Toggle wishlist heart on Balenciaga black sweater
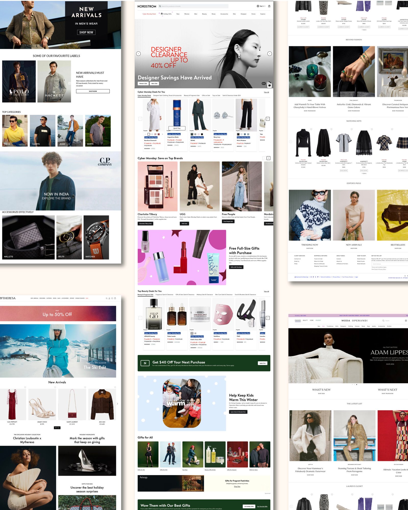Image resolution: width=408 pixels, height=510 pixels. click(311, 129)
